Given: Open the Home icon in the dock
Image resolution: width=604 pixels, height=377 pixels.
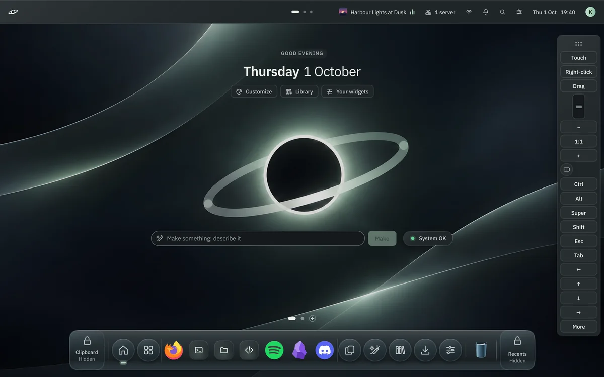Looking at the screenshot, I should pyautogui.click(x=123, y=350).
